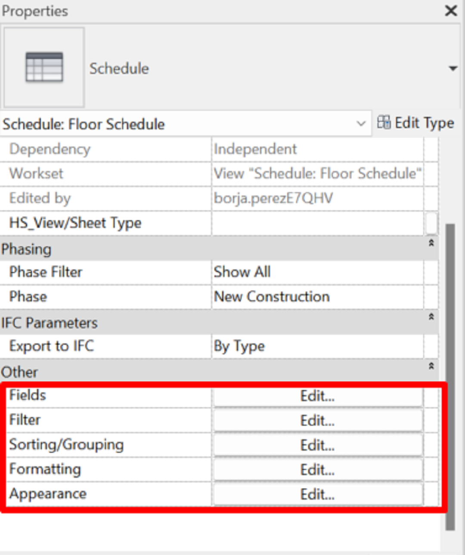
Task: Click Edit button for Filter
Action: [318, 420]
